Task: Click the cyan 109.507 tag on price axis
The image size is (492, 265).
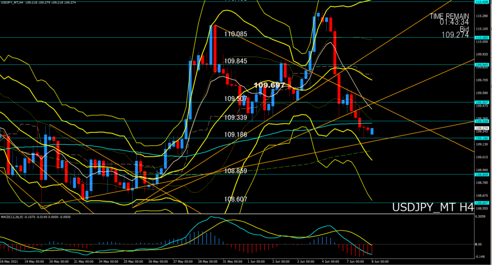Action: (481, 102)
